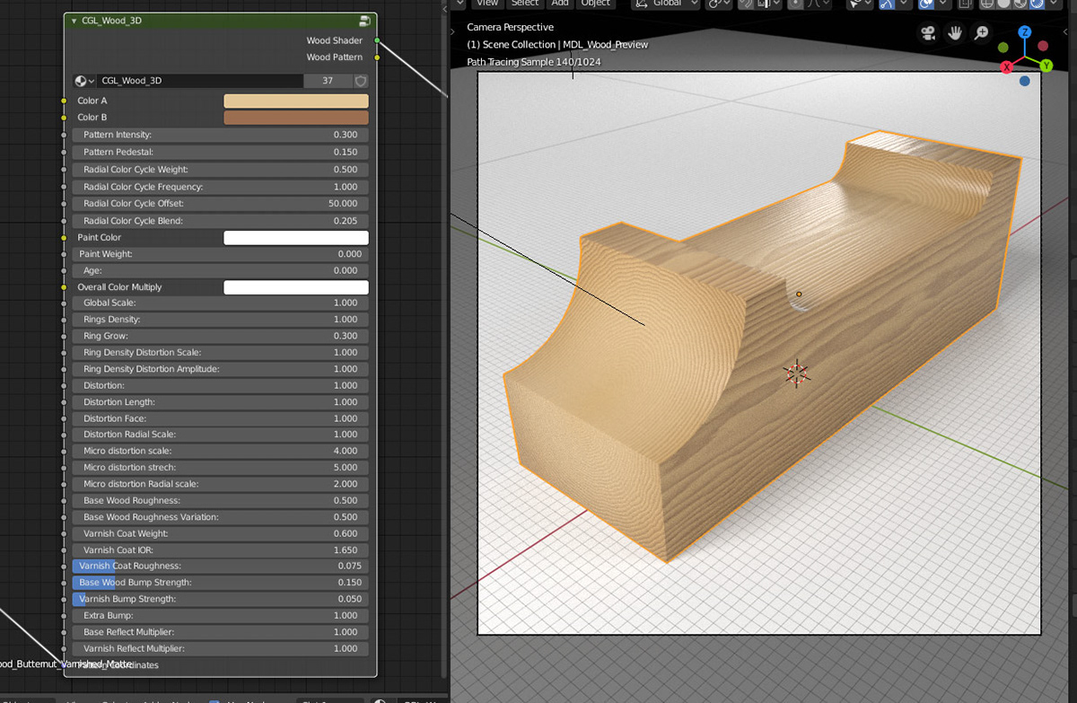The height and width of the screenshot is (703, 1077).
Task: Expand the viewport toolbar with the left edge arrow
Action: pos(452,31)
